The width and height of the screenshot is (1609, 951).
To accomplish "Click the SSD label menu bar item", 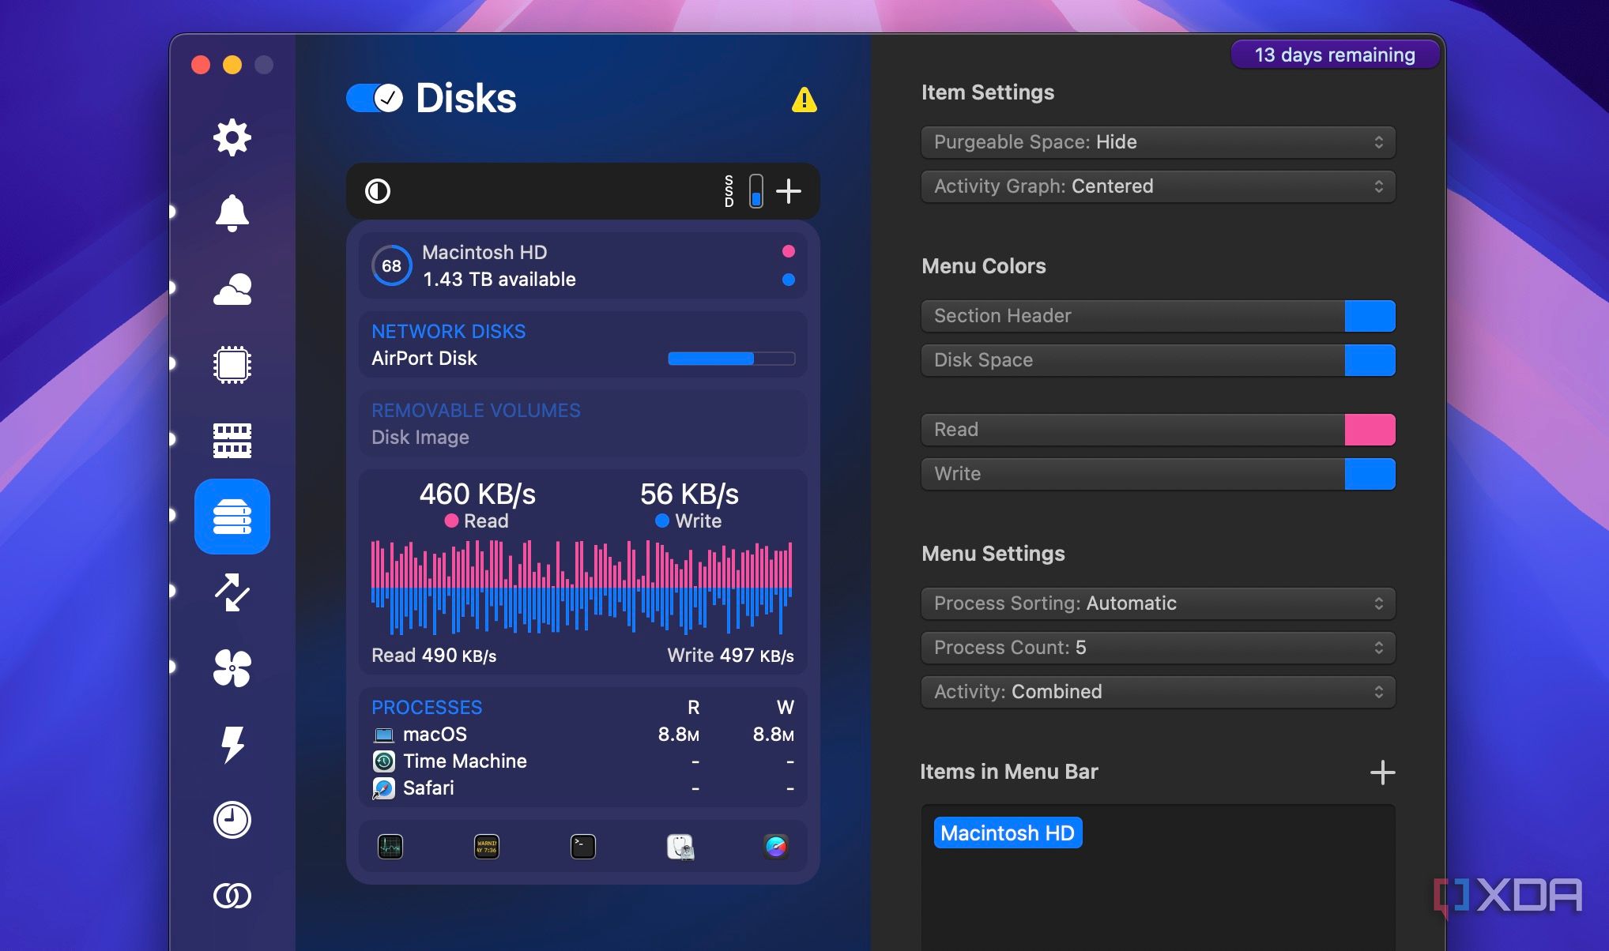I will (729, 191).
